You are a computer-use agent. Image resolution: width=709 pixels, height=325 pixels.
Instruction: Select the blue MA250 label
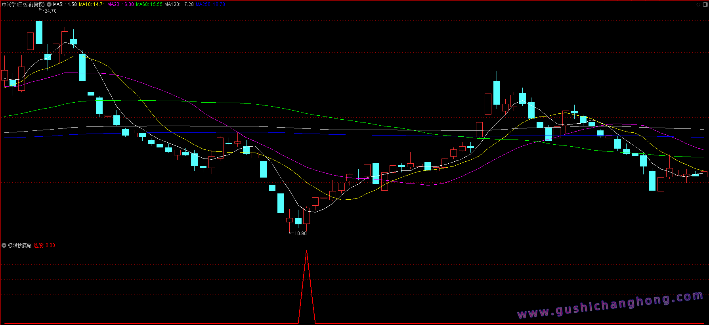210,4
